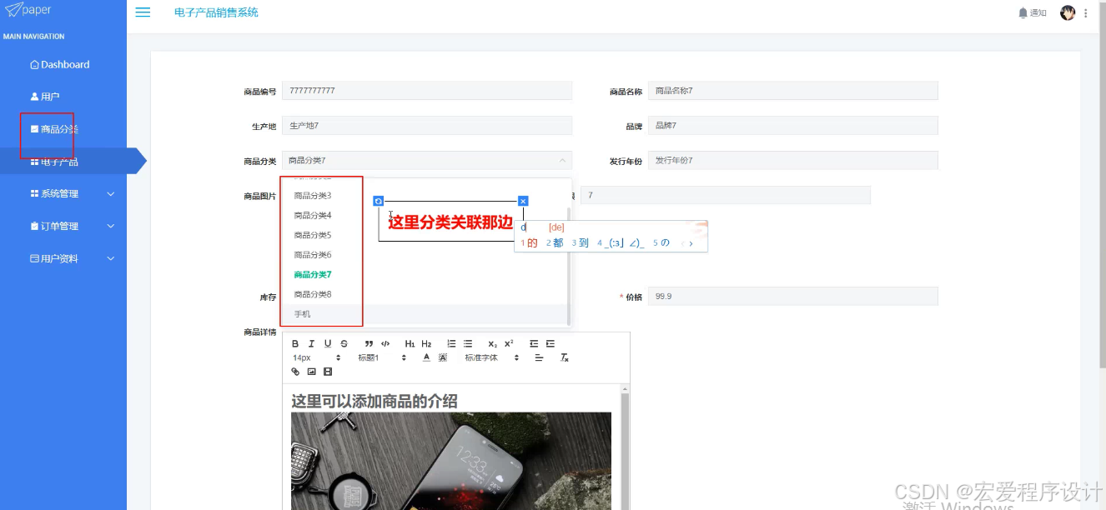The image size is (1106, 510).
Task: Click the 商品编号 input field
Action: [427, 90]
